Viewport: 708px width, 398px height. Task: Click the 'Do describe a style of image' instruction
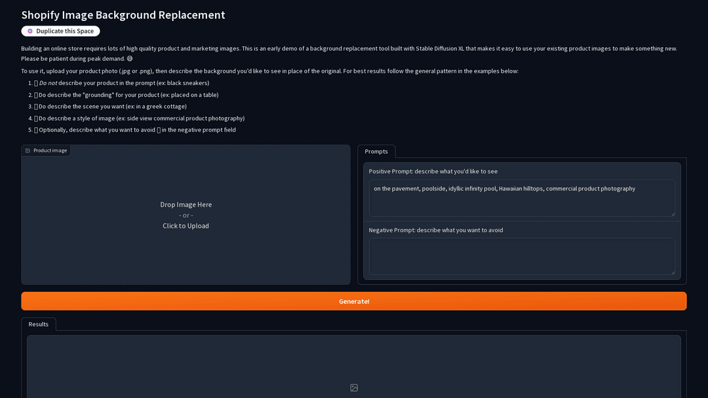point(140,118)
